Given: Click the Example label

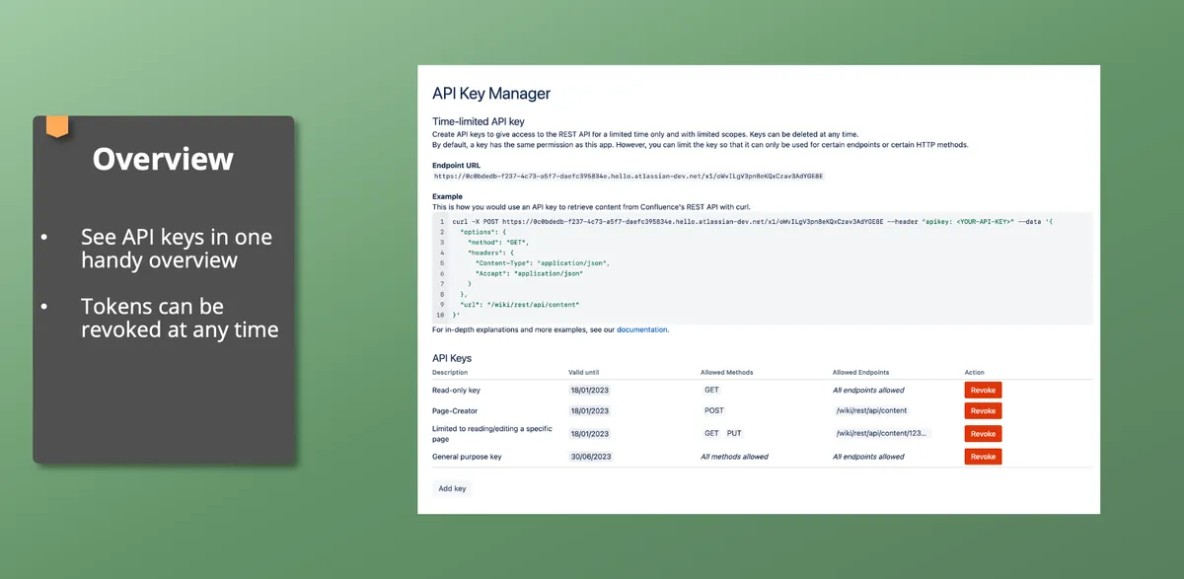Looking at the screenshot, I should pos(447,196).
